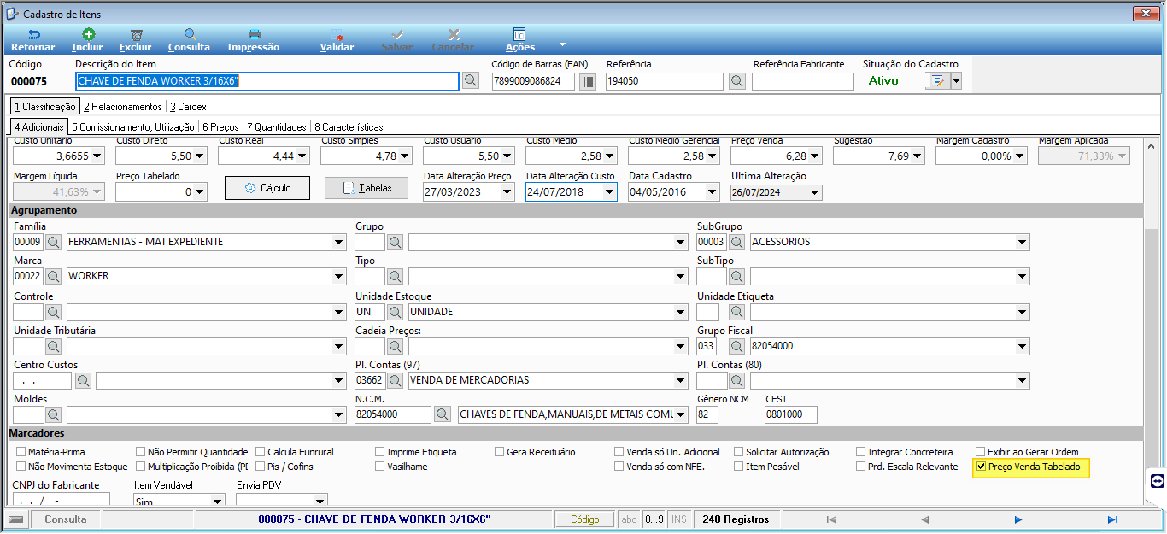Go to next record arrow
This screenshot has height=534, width=1167.
(x=1017, y=519)
